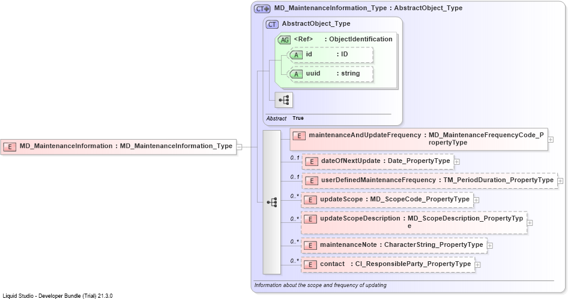Click E icon of userDefinedMaintenanceFrequency
568x299 pixels.
[312, 181]
